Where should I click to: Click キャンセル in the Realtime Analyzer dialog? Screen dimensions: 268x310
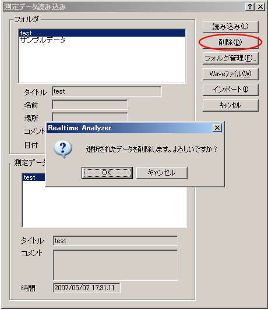(161, 173)
